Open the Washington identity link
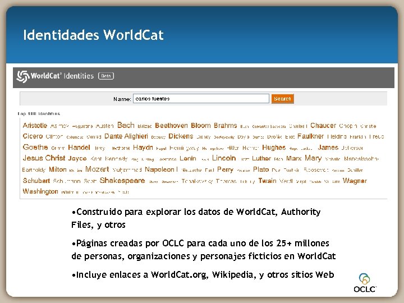Image resolution: width=404 pixels, height=303 pixels. [40, 191]
